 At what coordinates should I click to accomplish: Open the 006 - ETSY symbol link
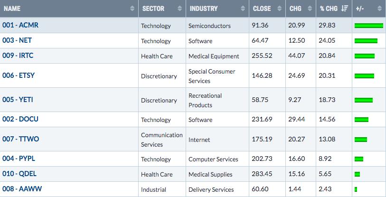click(x=19, y=75)
